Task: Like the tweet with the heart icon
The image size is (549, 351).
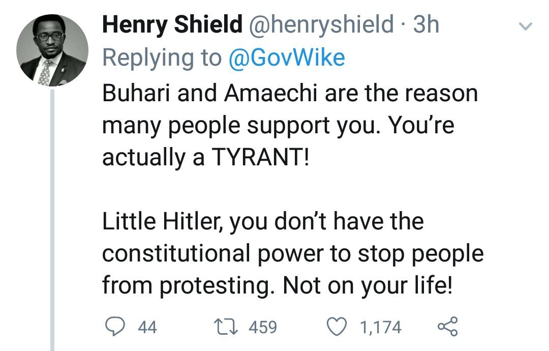Action: point(335,326)
